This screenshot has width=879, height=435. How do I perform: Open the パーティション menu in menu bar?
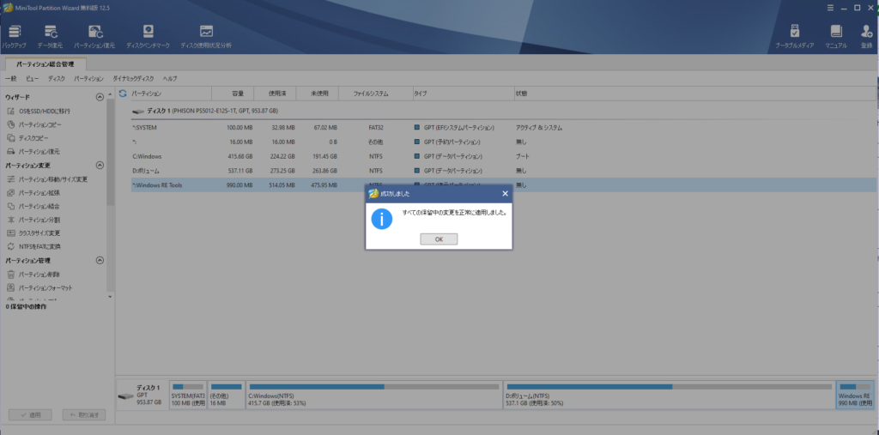click(88, 78)
